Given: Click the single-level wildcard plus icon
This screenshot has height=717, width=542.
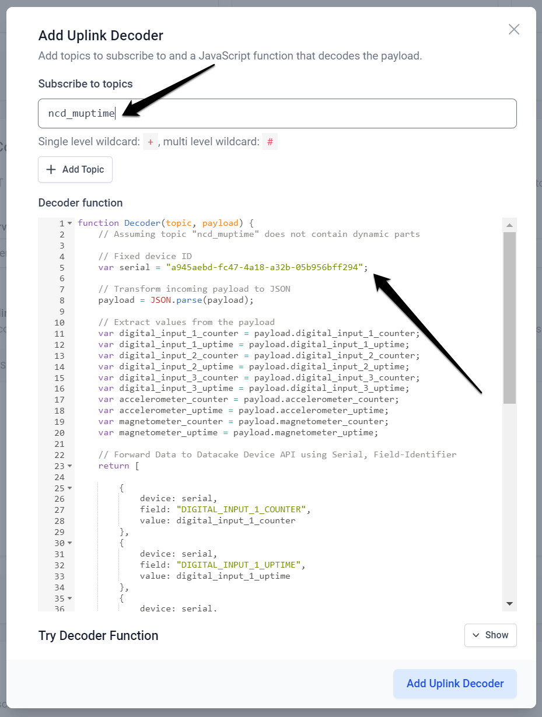Looking at the screenshot, I should 150,141.
